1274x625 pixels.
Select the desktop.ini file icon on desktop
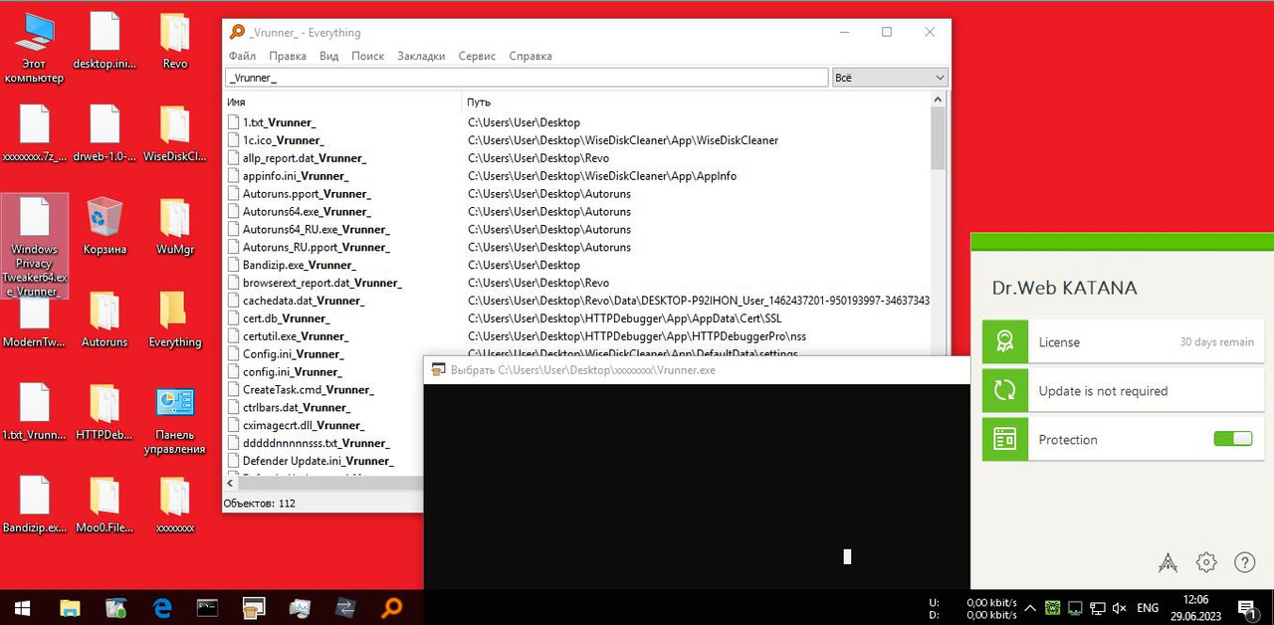[105, 41]
